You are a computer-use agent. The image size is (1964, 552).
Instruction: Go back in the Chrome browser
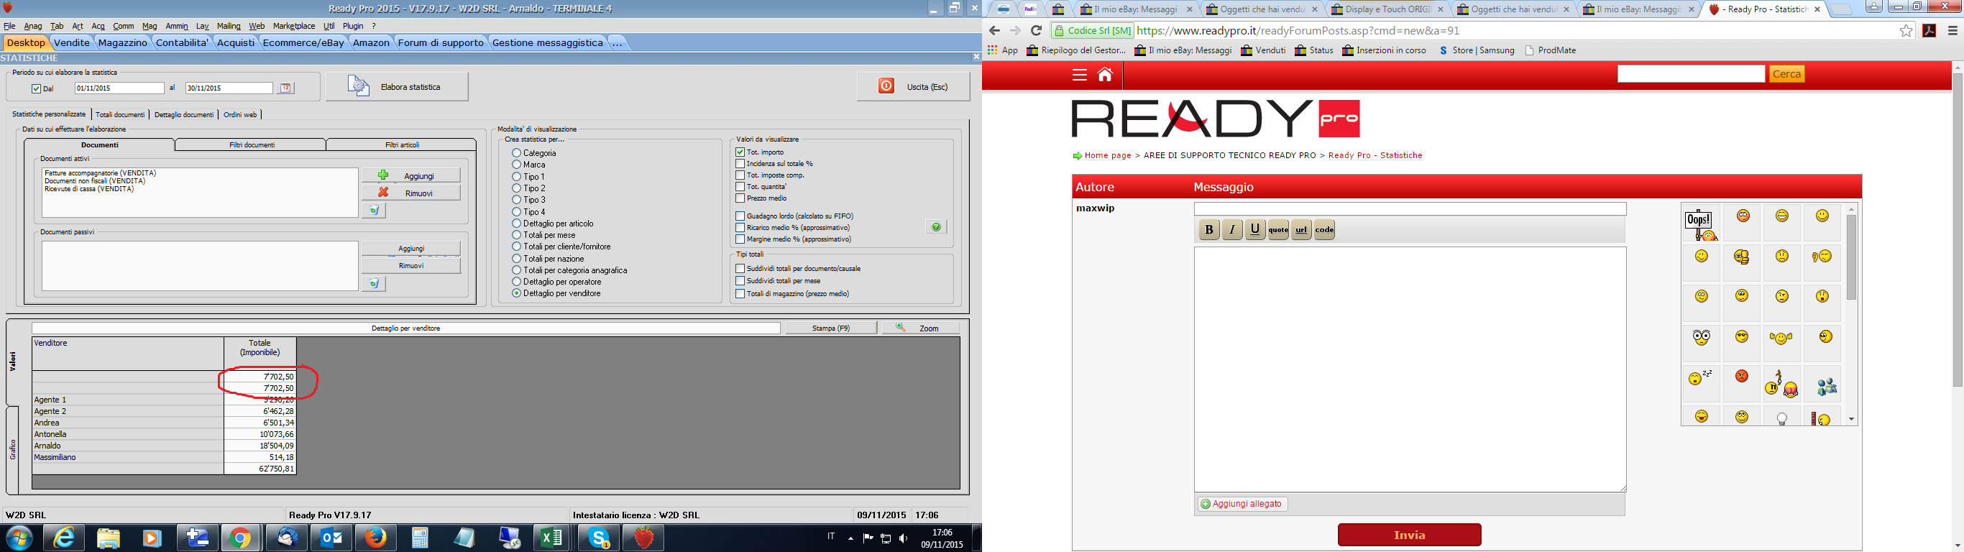click(994, 30)
